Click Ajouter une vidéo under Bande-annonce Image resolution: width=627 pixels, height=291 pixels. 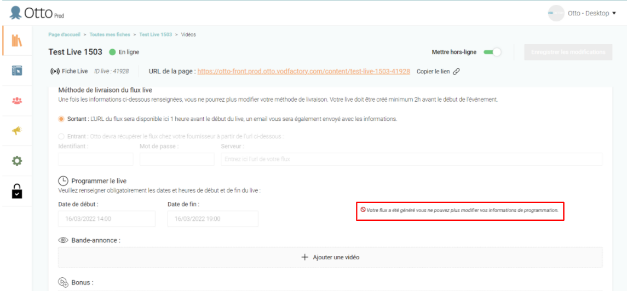point(330,258)
